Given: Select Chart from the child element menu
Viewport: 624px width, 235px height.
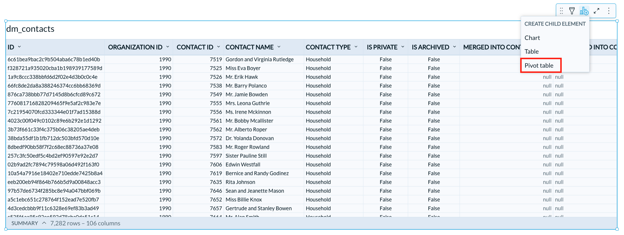Looking at the screenshot, I should click(x=532, y=38).
